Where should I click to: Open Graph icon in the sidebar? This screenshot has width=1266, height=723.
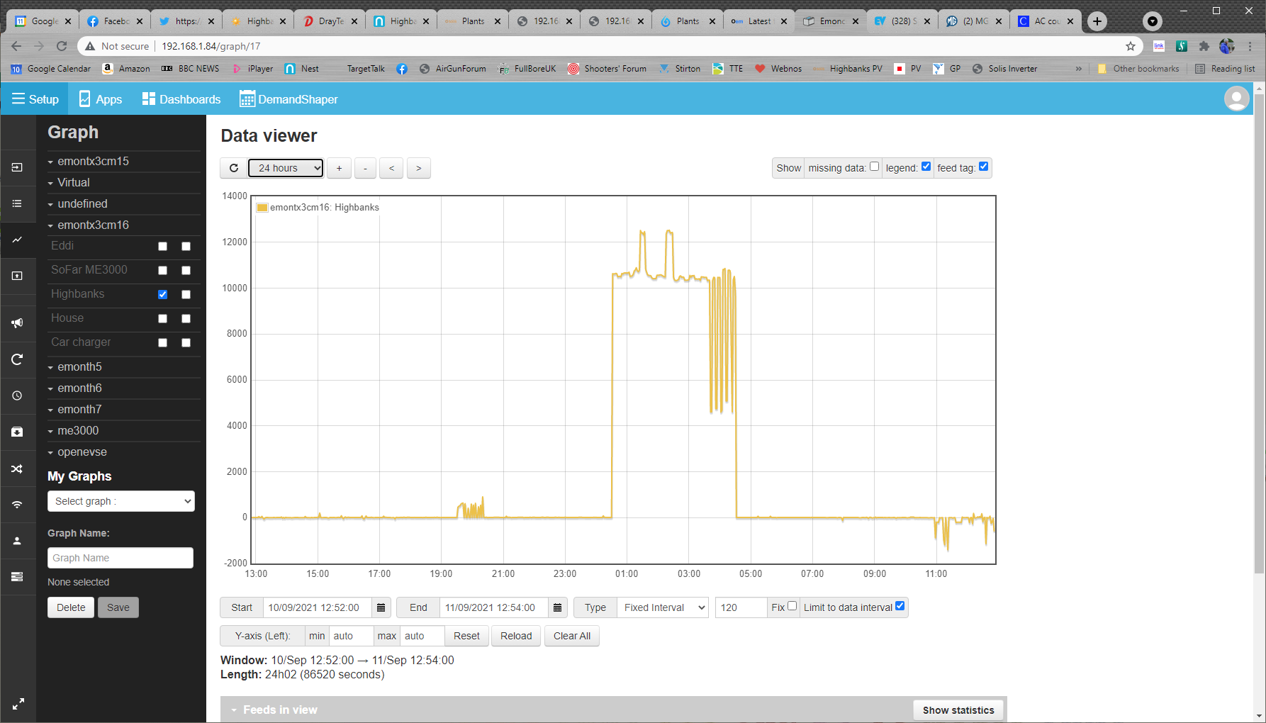coord(17,240)
